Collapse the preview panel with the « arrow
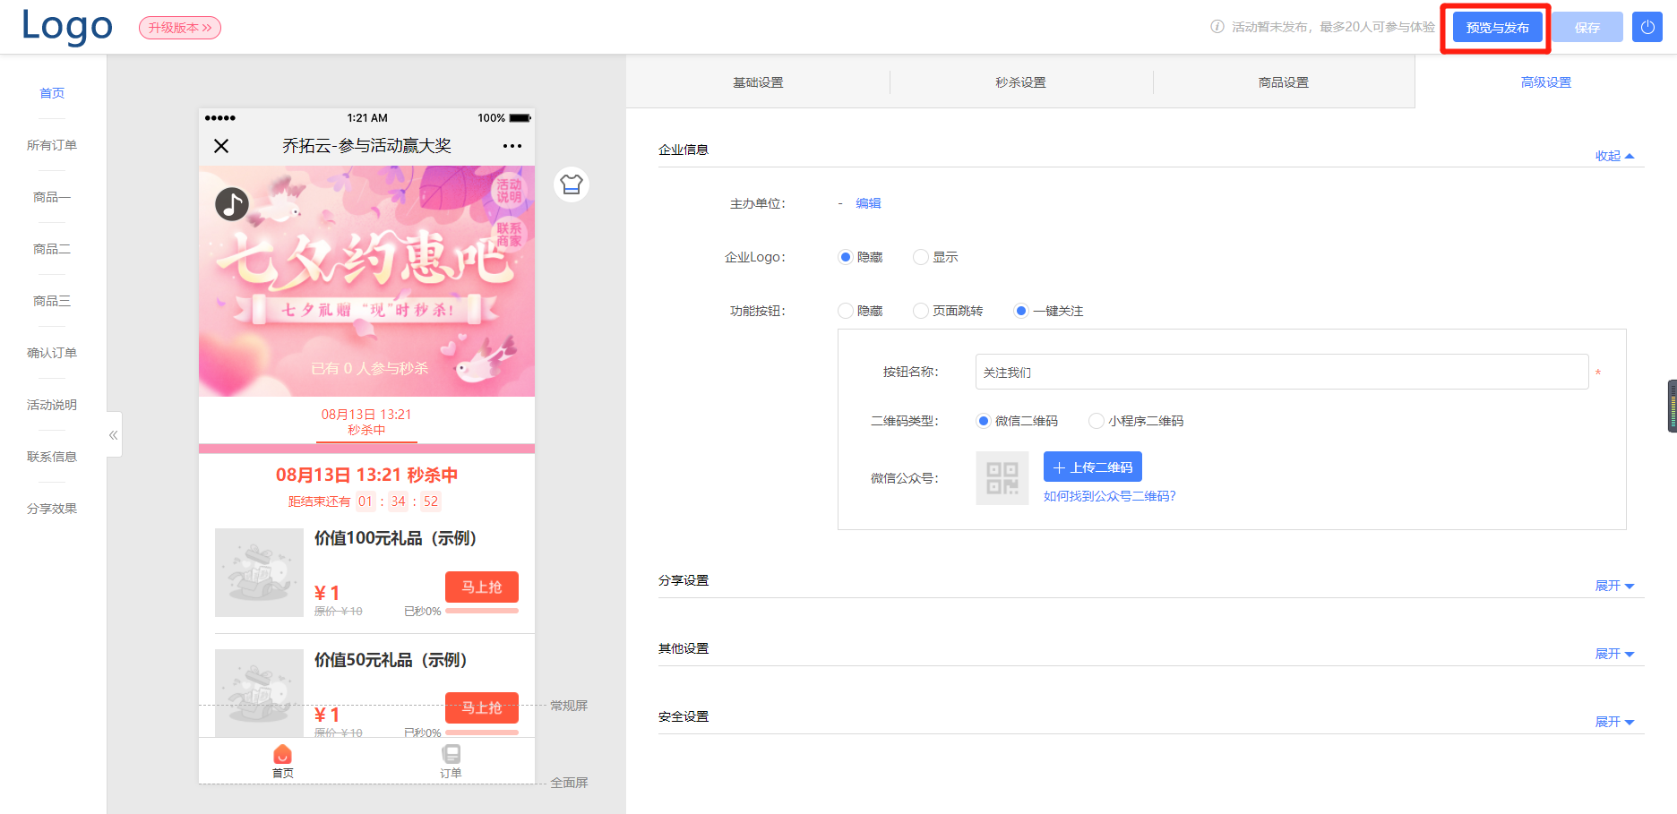This screenshot has height=814, width=1677. pyautogui.click(x=113, y=434)
